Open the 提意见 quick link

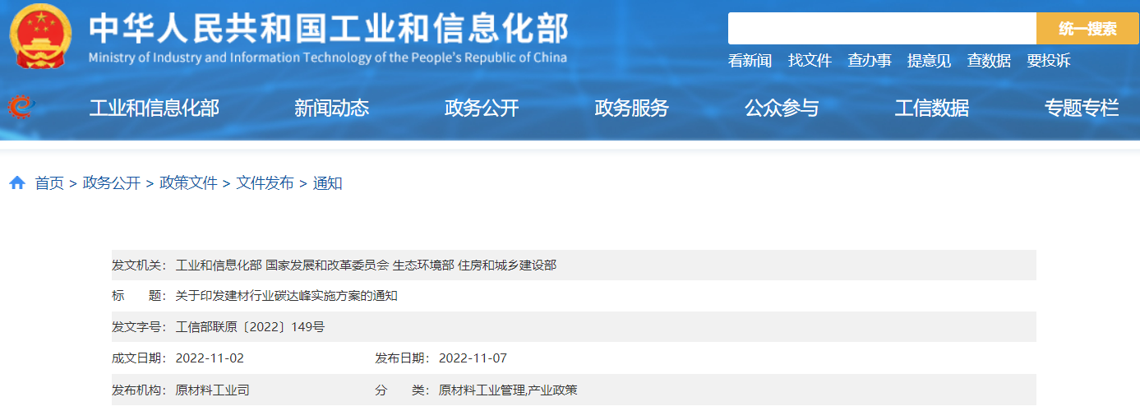click(929, 61)
